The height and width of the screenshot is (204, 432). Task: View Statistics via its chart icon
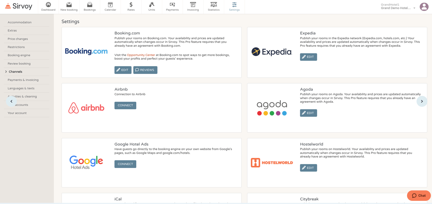coord(213,7)
